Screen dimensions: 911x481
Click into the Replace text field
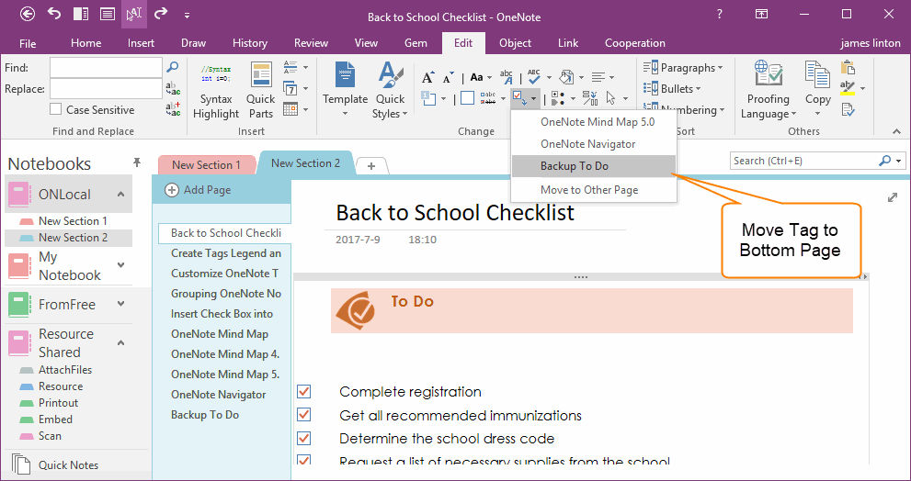(106, 89)
